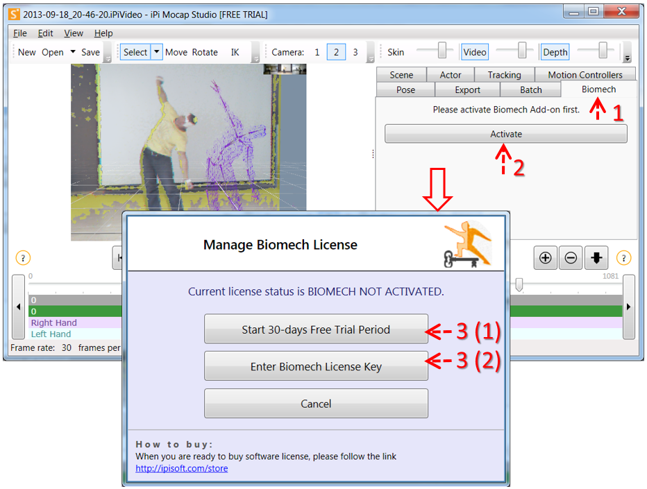
Task: Click the Open toolbar button
Action: click(53, 52)
